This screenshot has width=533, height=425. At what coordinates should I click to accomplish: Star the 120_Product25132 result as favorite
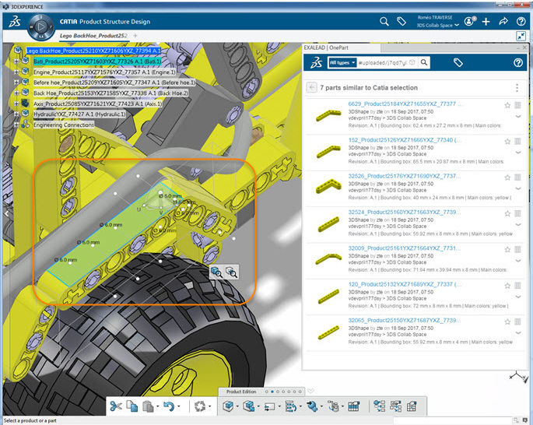click(507, 286)
